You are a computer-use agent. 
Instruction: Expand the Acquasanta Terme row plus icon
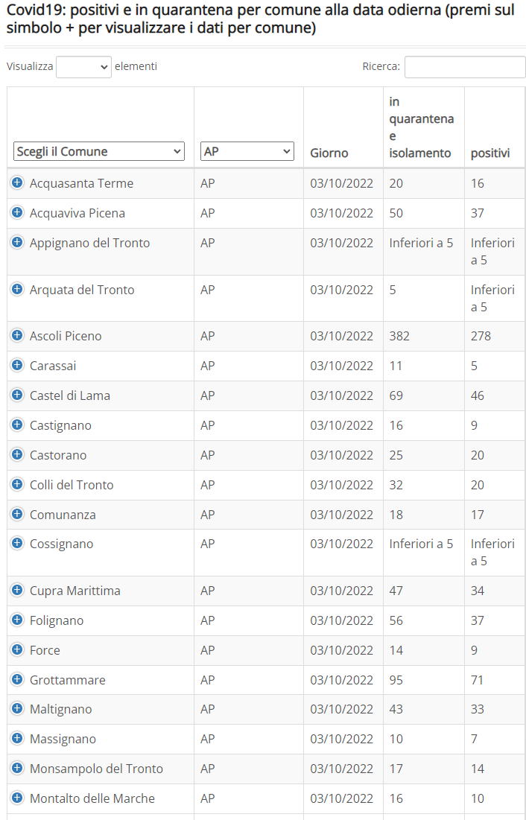(17, 182)
